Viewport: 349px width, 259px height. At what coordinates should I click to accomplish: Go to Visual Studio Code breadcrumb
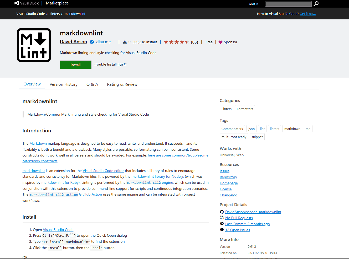30,14
